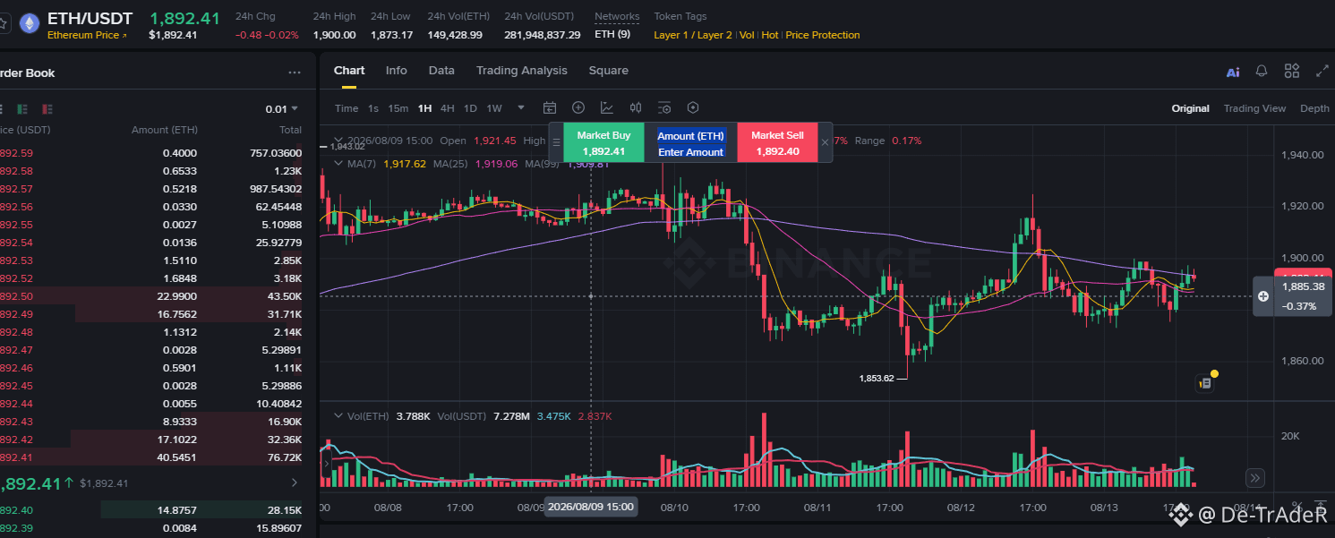The image size is (1335, 538).
Task: Switch to the Data tab
Action: (x=441, y=71)
